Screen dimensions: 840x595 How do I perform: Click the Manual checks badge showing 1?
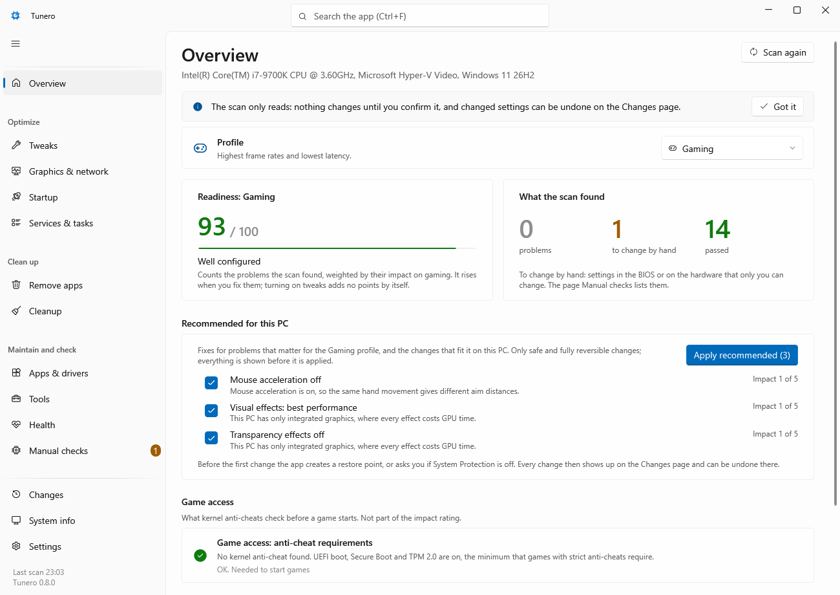tap(155, 451)
